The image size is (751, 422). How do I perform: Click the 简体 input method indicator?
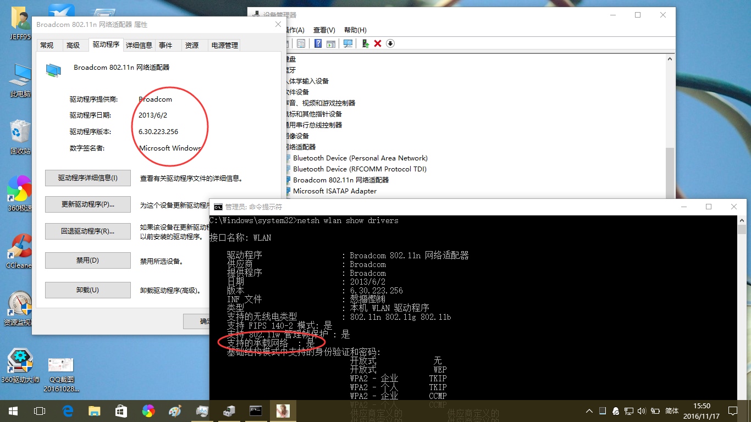click(x=672, y=410)
